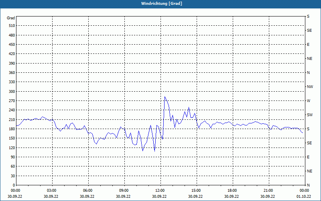Screen dimensions: 321x201
Task: Click the Grad unit label on the left axis
Action: pos(11,18)
